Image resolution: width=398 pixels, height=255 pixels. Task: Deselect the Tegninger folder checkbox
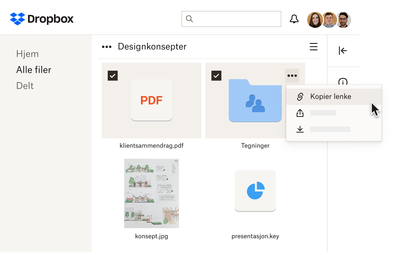pos(216,76)
